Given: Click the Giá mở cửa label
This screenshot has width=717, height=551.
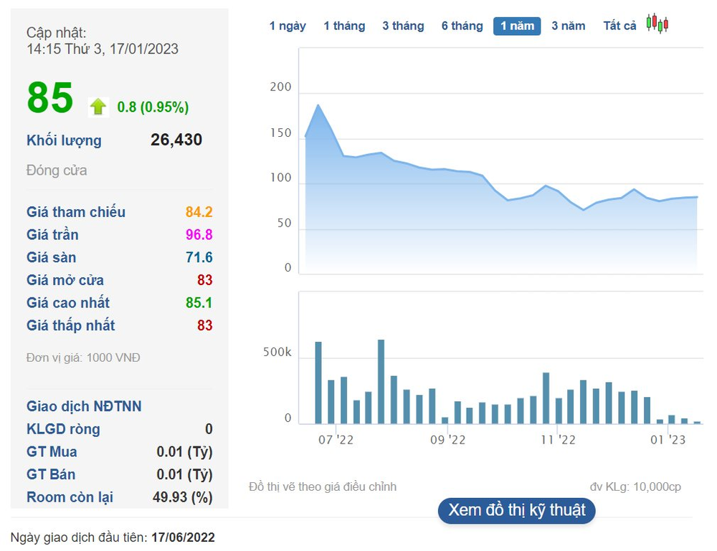Looking at the screenshot, I should pos(65,280).
